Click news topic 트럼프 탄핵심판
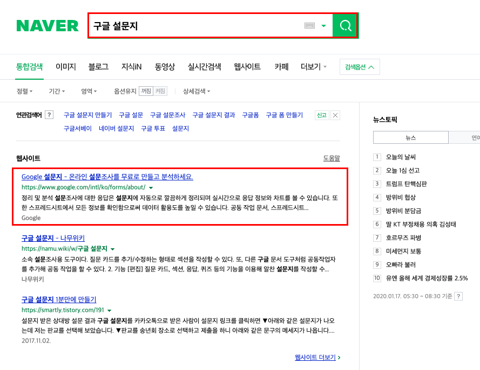The image size is (480, 370). pos(406,184)
